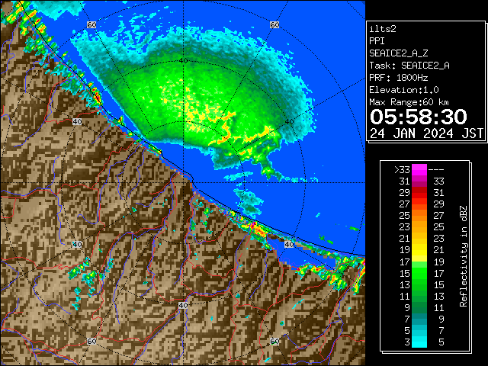Select the yellow 19–21 dBZ legend swatch
488x366 pixels.
pos(419,250)
